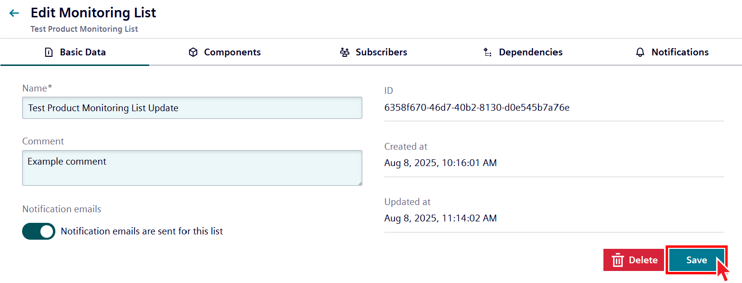Click the Comment box resize handle
Viewport: 742px width, 283px height.
tap(359, 183)
